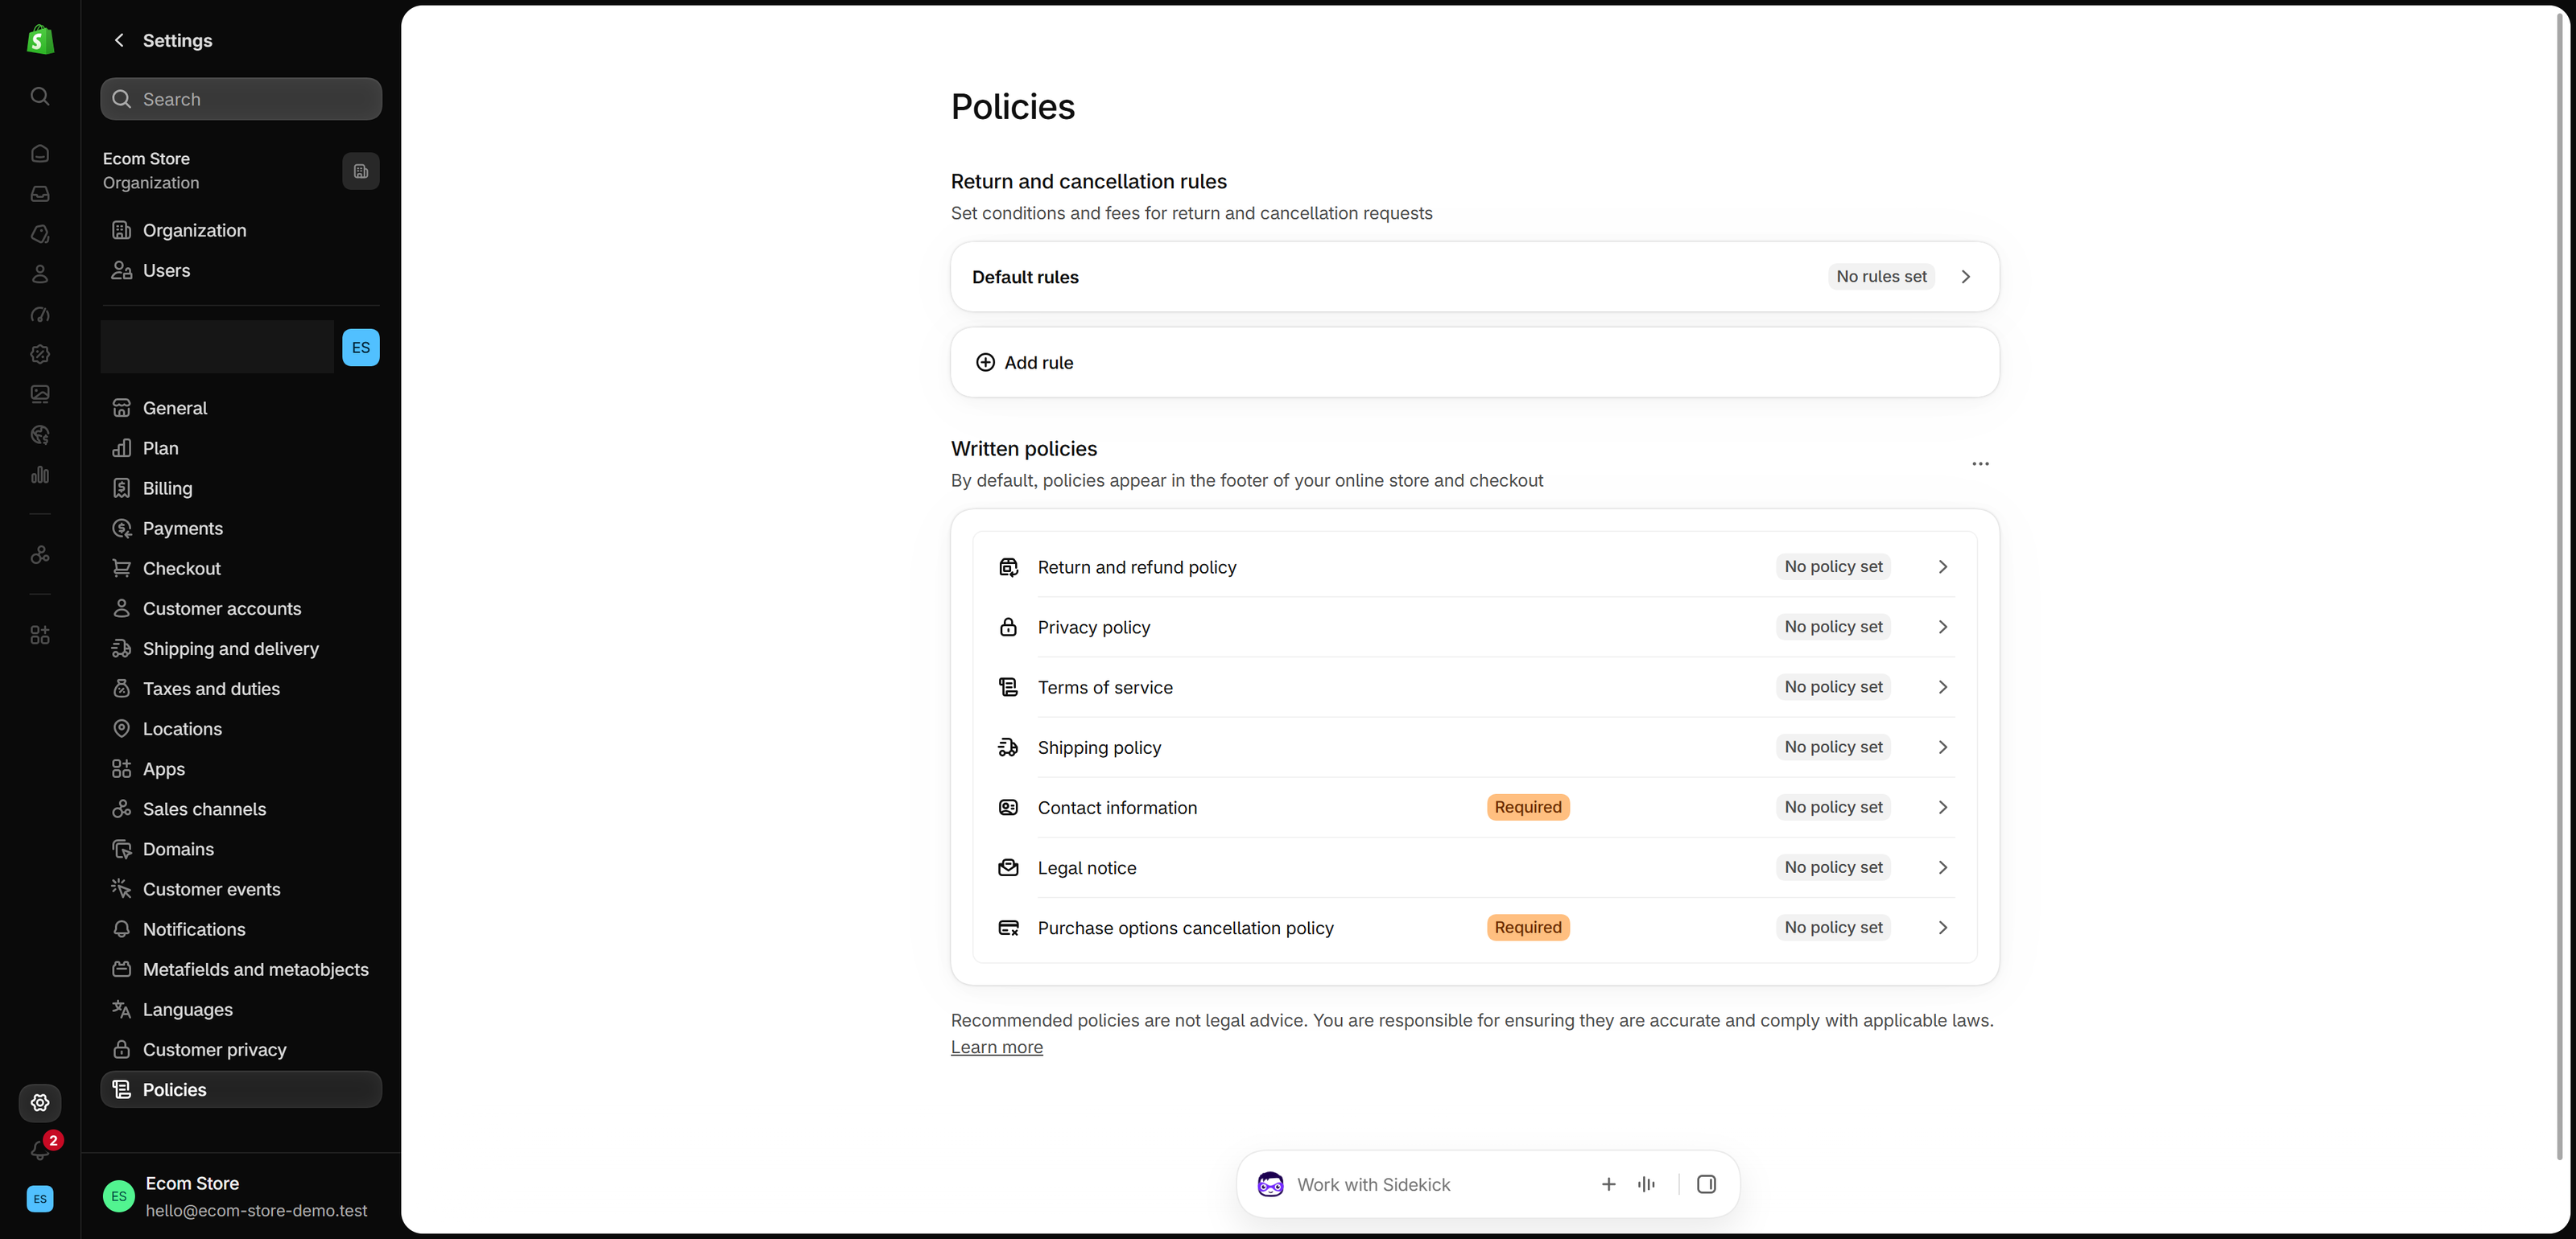Image resolution: width=2576 pixels, height=1239 pixels.
Task: Open Metafields and metaobjects settings
Action: click(x=241, y=969)
